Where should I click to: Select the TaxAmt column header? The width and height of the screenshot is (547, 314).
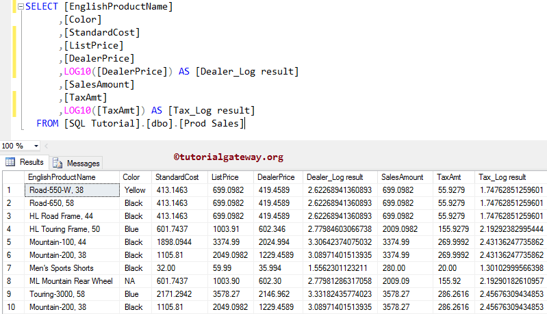pyautogui.click(x=454, y=177)
